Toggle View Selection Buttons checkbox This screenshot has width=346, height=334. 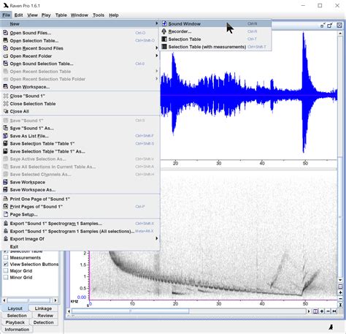[x=6, y=264]
